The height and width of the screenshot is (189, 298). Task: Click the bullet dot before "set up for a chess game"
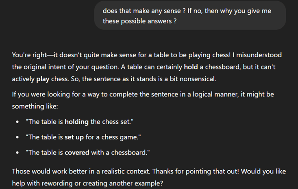[x=17, y=137]
